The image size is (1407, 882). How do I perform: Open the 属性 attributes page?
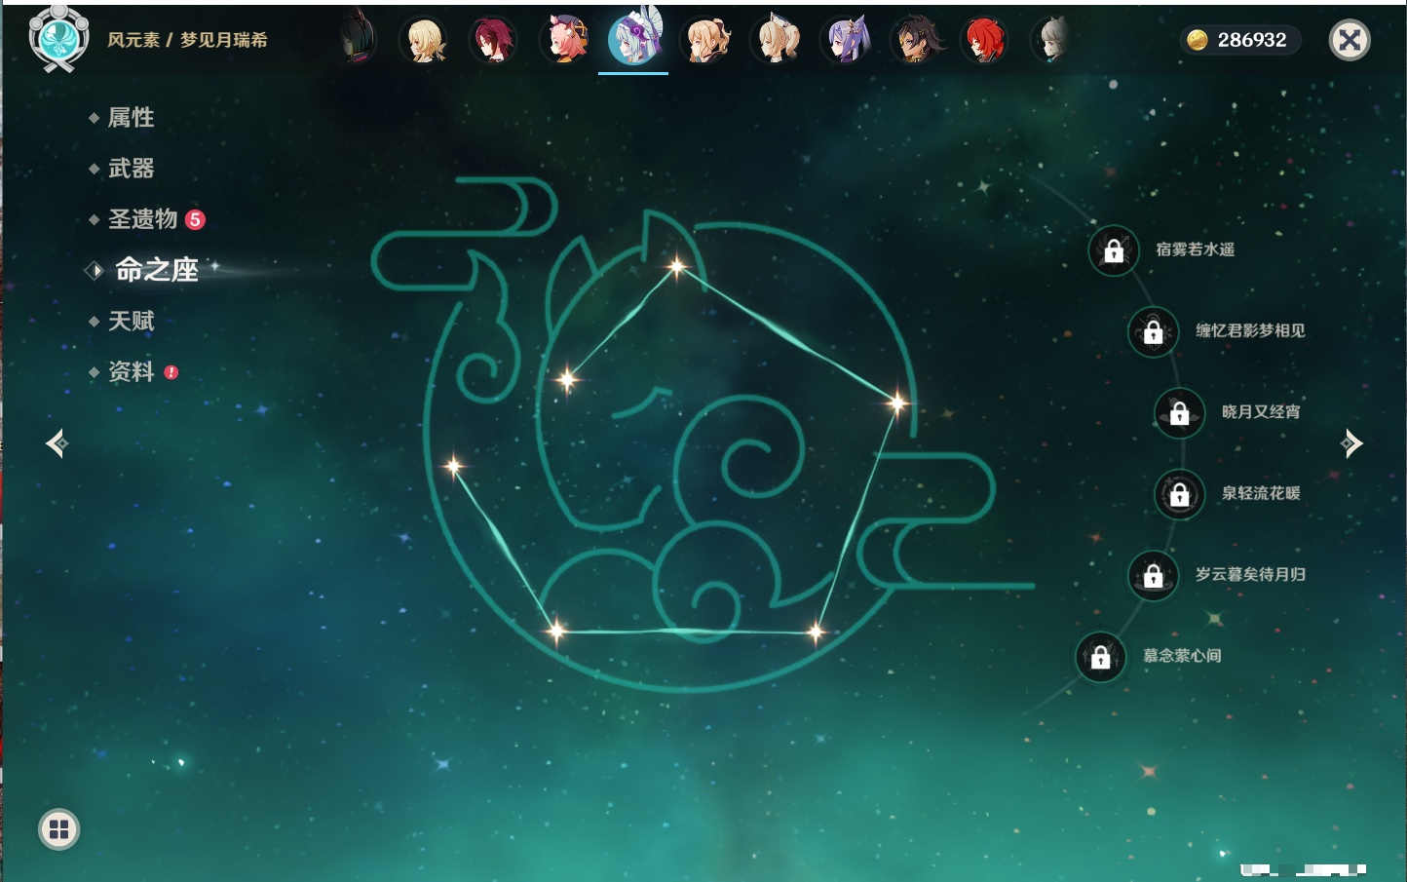pyautogui.click(x=131, y=118)
